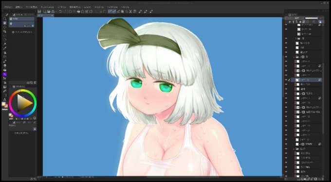Screen dimensions: 331x182
Task: Click highlighted layer color icon at Layer panel right
Action: tap(320, 22)
